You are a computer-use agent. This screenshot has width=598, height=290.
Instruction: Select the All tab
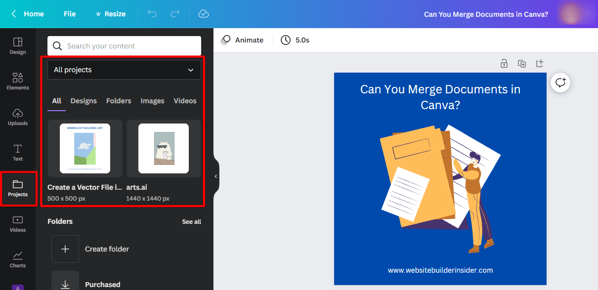point(57,101)
